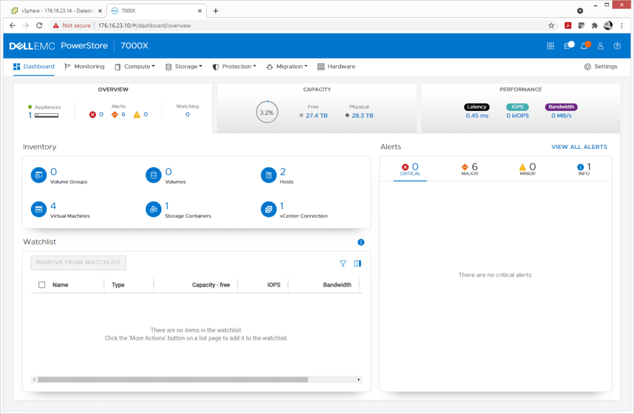Sort by the Capacity - free column header

tap(211, 285)
